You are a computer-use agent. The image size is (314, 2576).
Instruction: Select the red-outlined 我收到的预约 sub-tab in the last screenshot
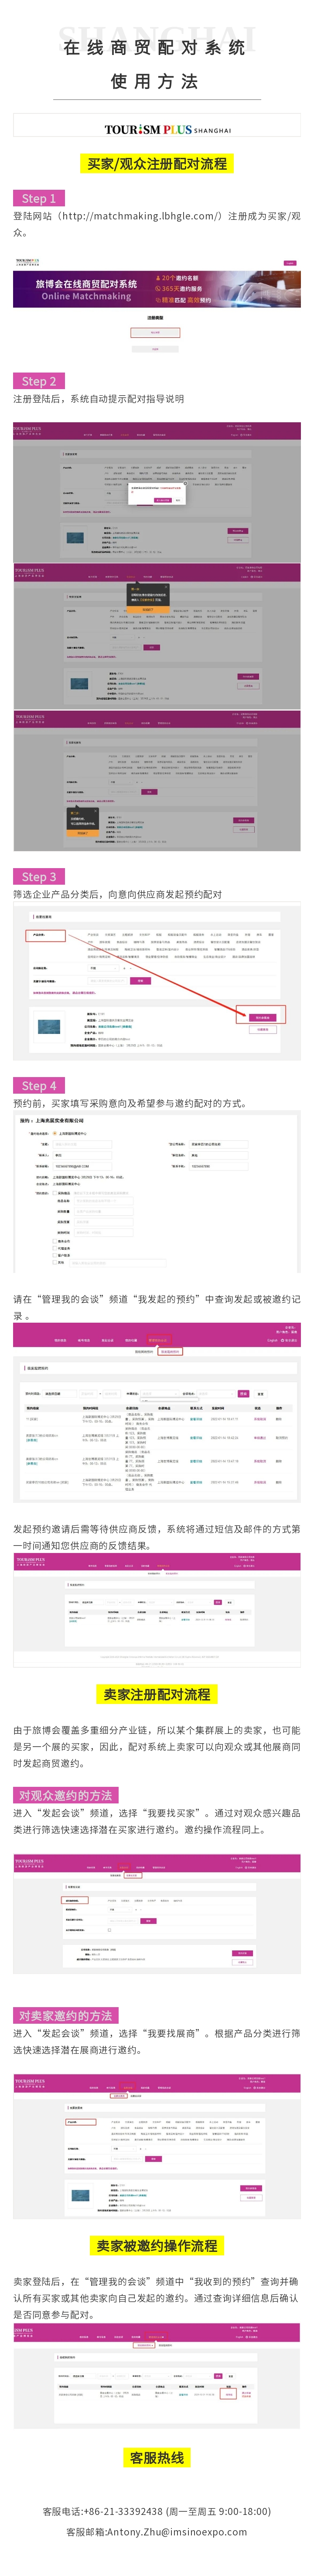[145, 2345]
